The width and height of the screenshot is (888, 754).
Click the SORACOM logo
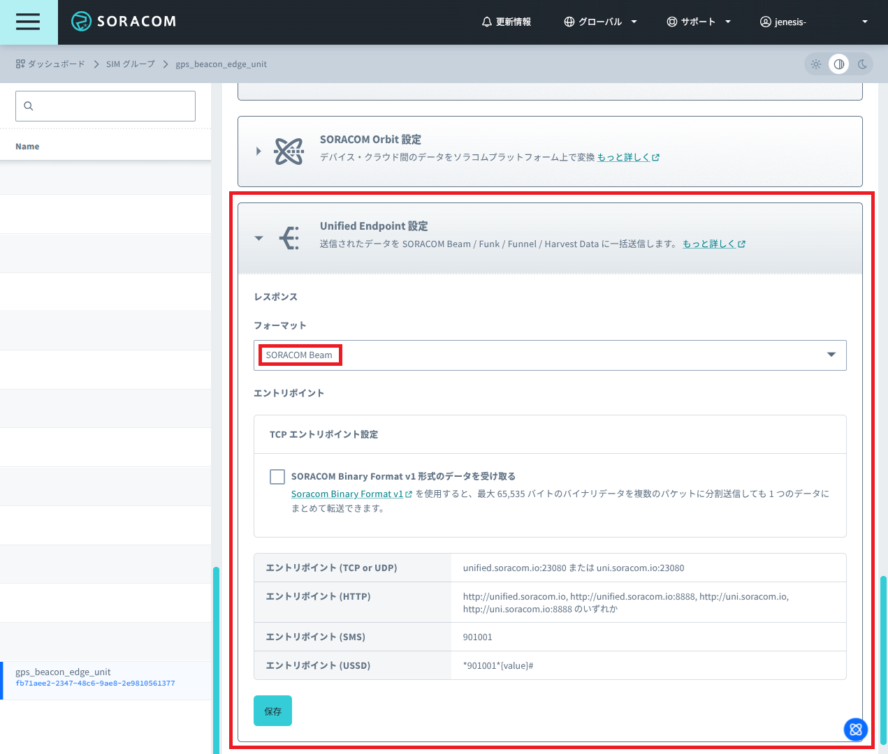click(124, 22)
